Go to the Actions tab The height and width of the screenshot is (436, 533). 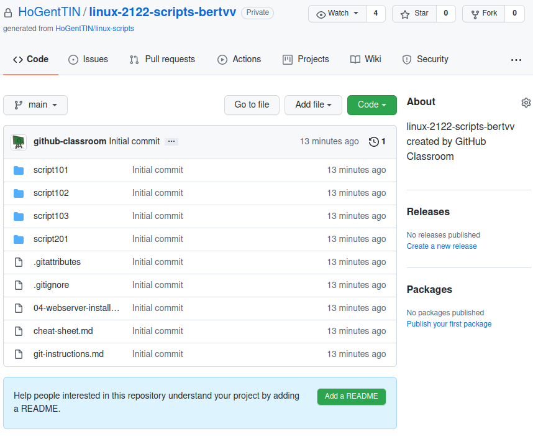point(239,60)
